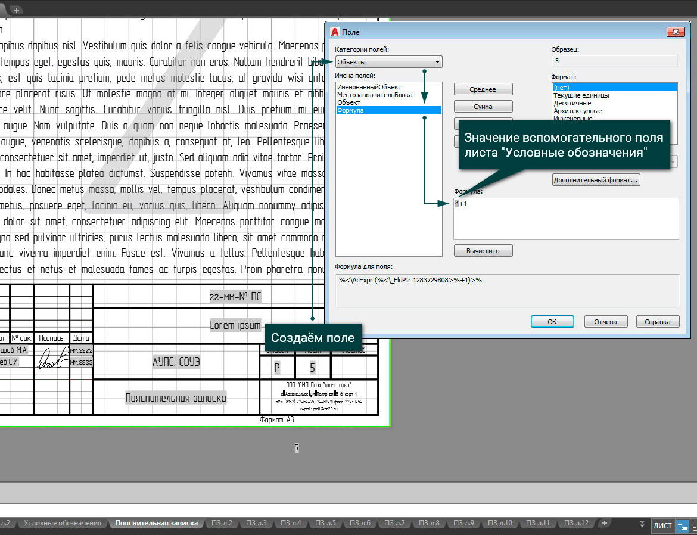Click the blue new-layout icon in the status bar
Viewport: 697px width, 535px height.
(682, 525)
